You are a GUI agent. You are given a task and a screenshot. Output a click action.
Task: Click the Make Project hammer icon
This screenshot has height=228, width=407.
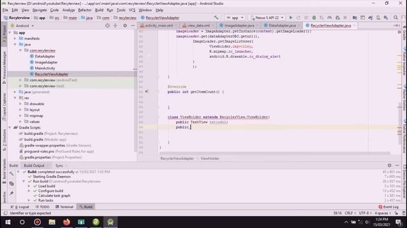click(x=216, y=18)
